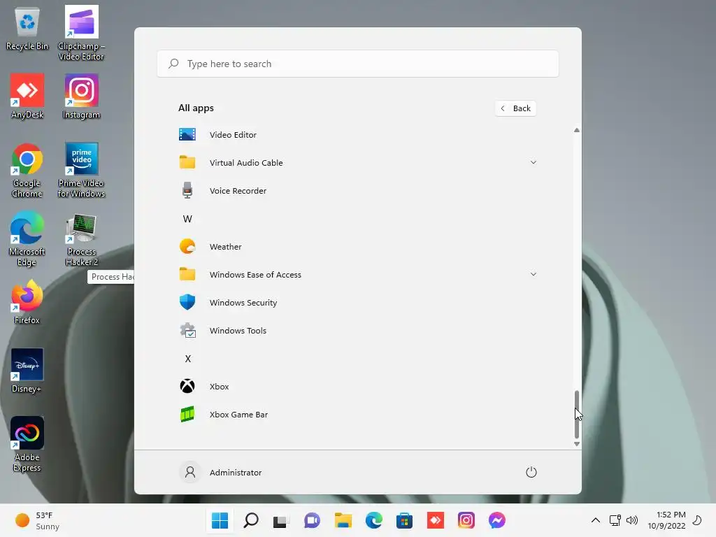Expand Windows Ease of Access chevron
This screenshot has height=537, width=716.
(x=533, y=274)
